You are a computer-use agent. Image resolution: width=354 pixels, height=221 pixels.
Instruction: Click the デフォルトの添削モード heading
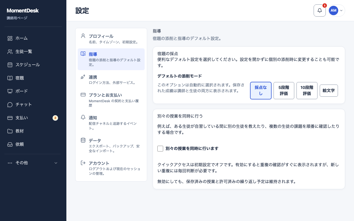pyautogui.click(x=179, y=76)
